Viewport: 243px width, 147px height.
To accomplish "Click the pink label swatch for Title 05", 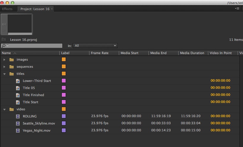I will [x=64, y=88].
